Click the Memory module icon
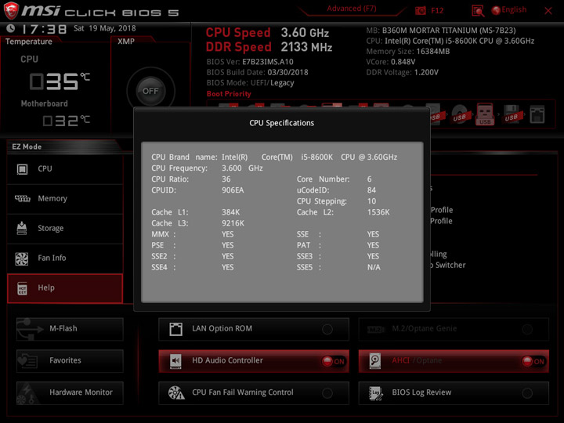The width and height of the screenshot is (564, 423). coord(22,198)
